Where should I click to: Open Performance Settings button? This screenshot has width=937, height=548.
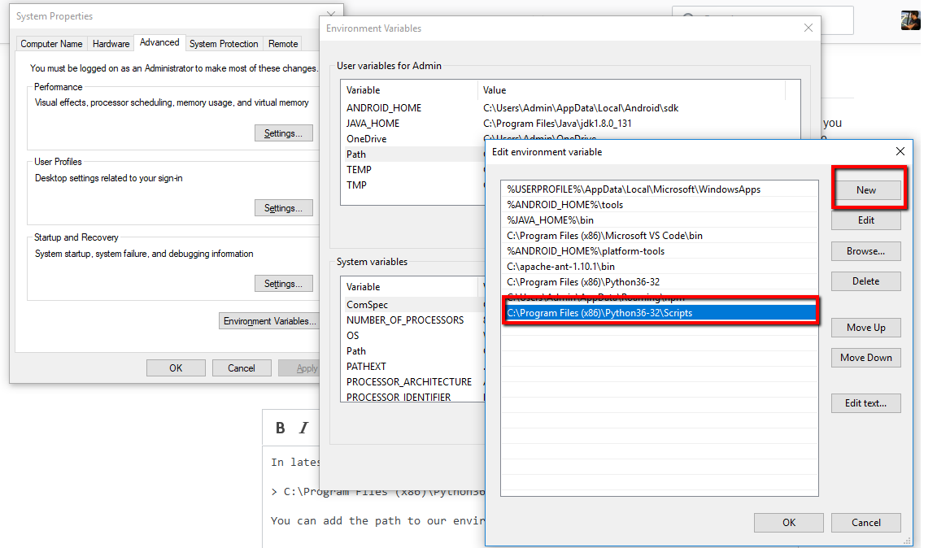coord(283,133)
